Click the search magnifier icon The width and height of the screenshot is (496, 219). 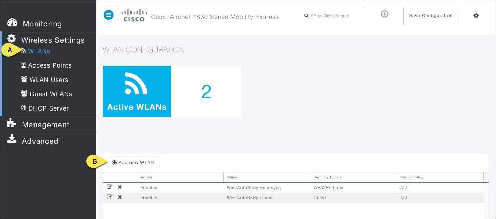(306, 16)
